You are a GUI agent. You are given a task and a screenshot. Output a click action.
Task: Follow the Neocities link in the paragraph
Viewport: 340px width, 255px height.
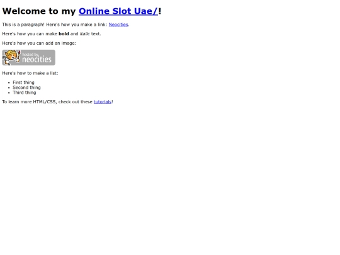[x=118, y=25]
